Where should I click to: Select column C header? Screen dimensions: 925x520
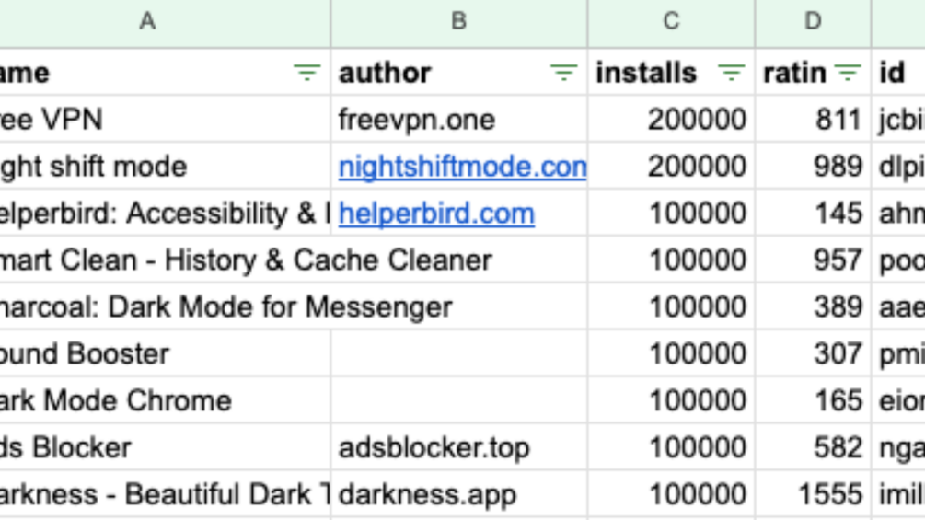pos(671,22)
